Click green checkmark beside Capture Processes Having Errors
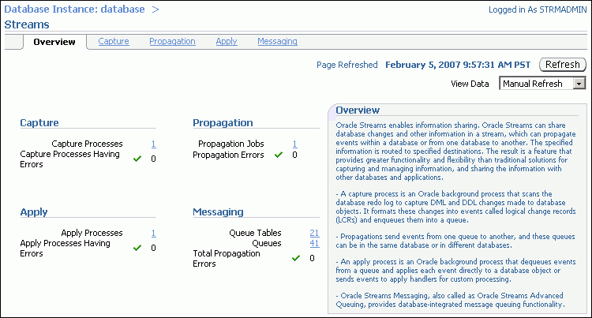The width and height of the screenshot is (592, 318). [x=137, y=159]
